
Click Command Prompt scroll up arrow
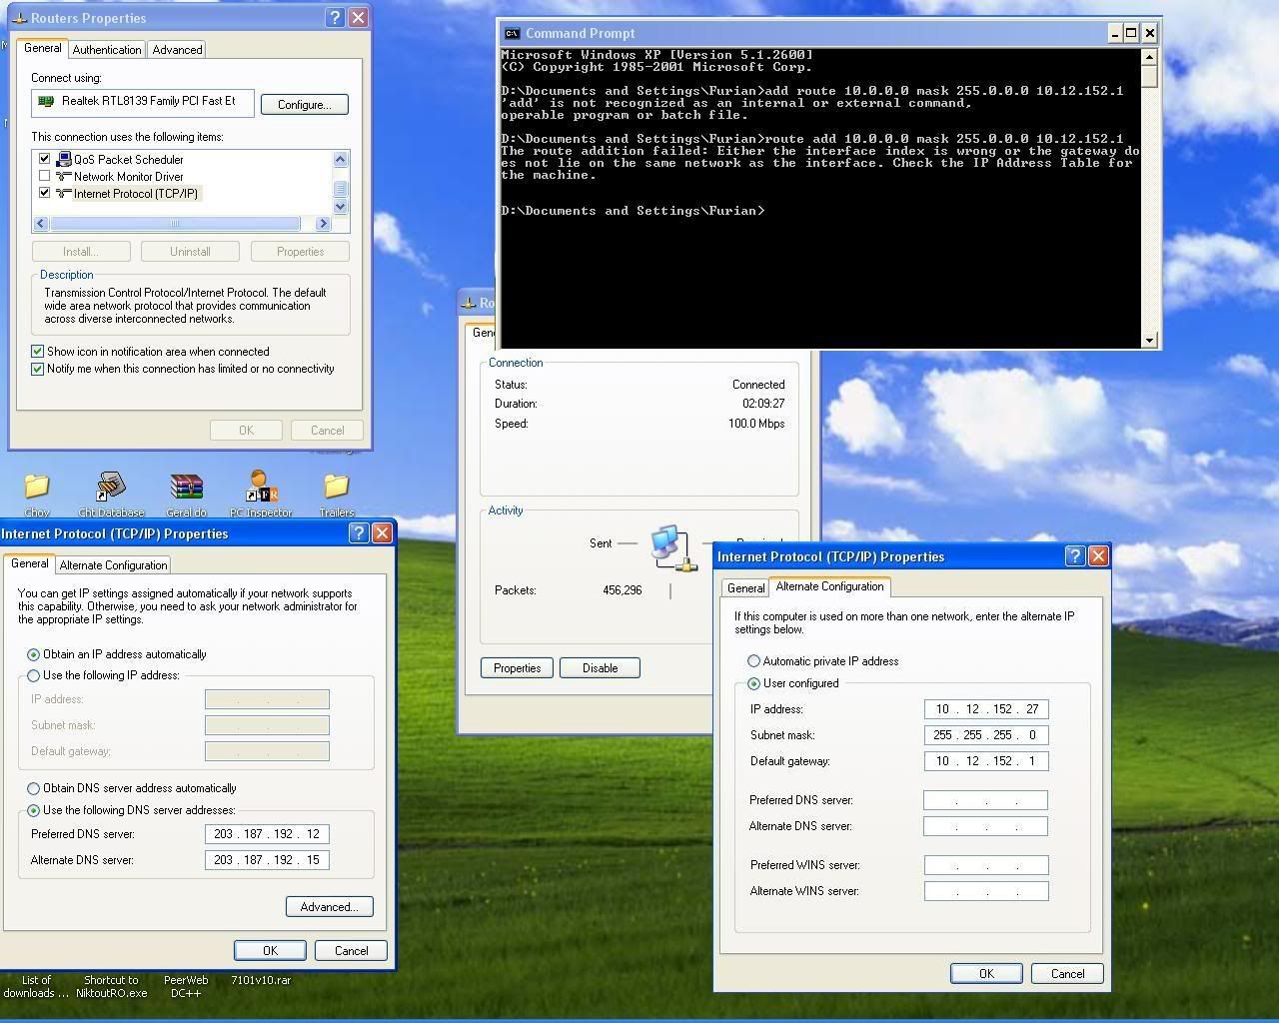click(1149, 56)
